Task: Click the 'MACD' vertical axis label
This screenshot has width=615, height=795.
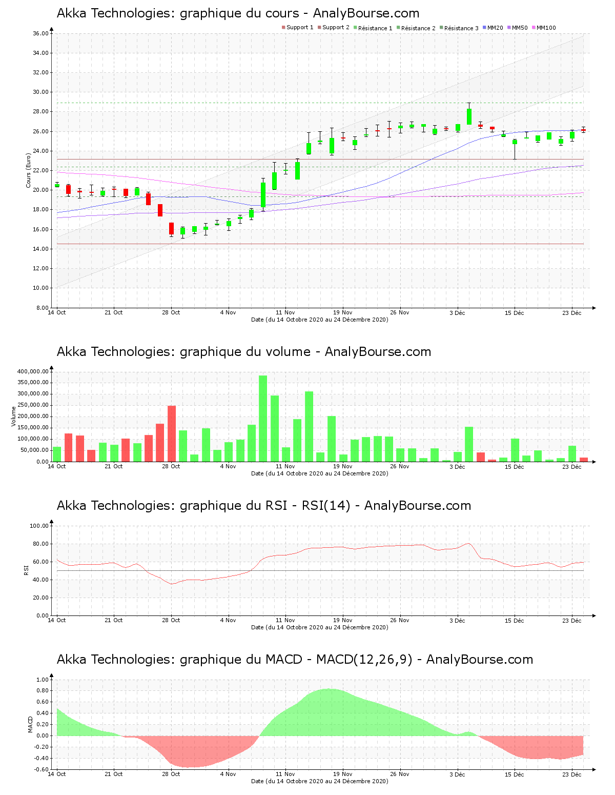Action: pyautogui.click(x=30, y=724)
